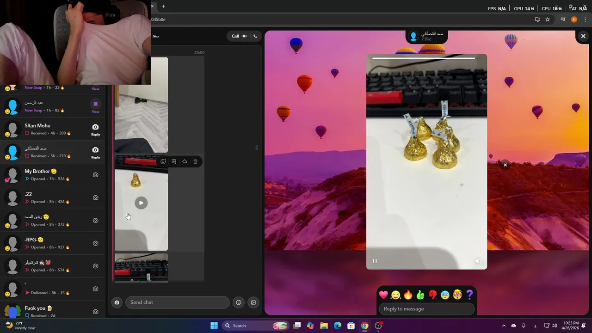Reply to سعد القحطاني with camera
This screenshot has height=333, width=592.
pyautogui.click(x=95, y=152)
